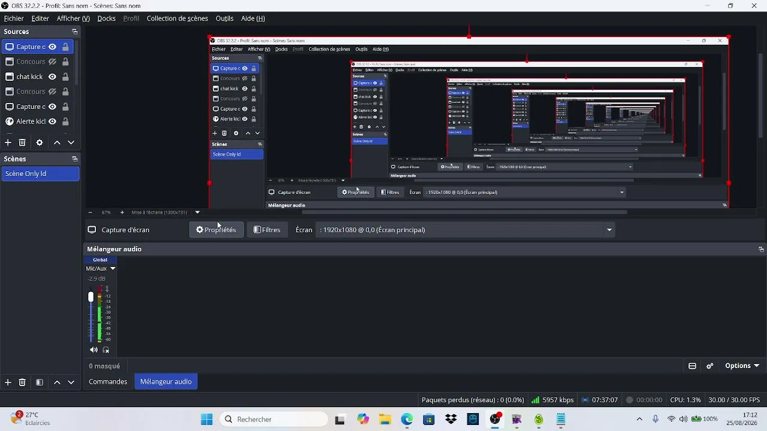The image size is (767, 431).
Task: Click the Mic/Aux audio level meter
Action: coord(100,314)
